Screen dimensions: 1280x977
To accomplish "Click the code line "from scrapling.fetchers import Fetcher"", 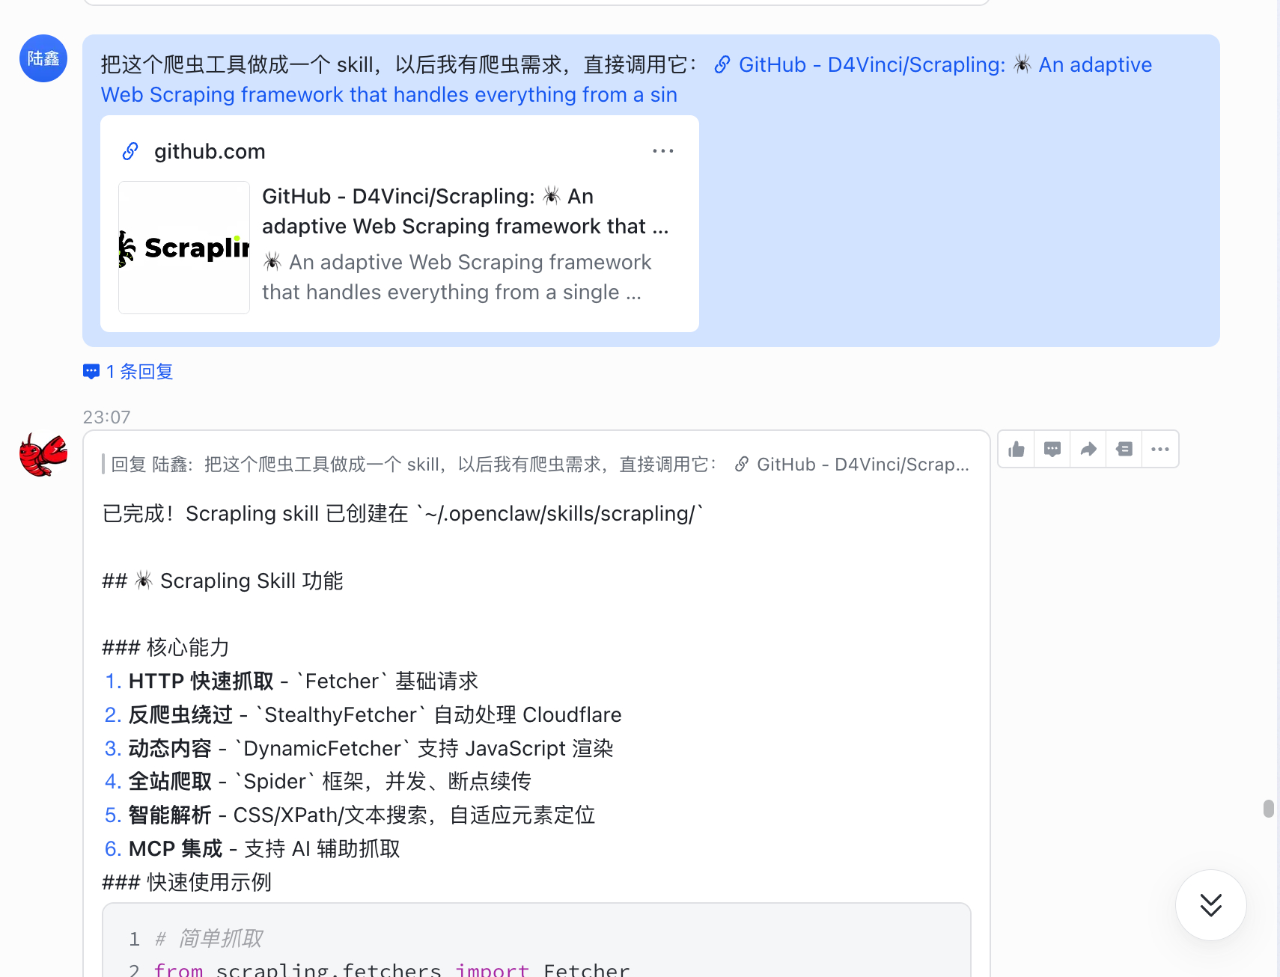I will (391, 969).
